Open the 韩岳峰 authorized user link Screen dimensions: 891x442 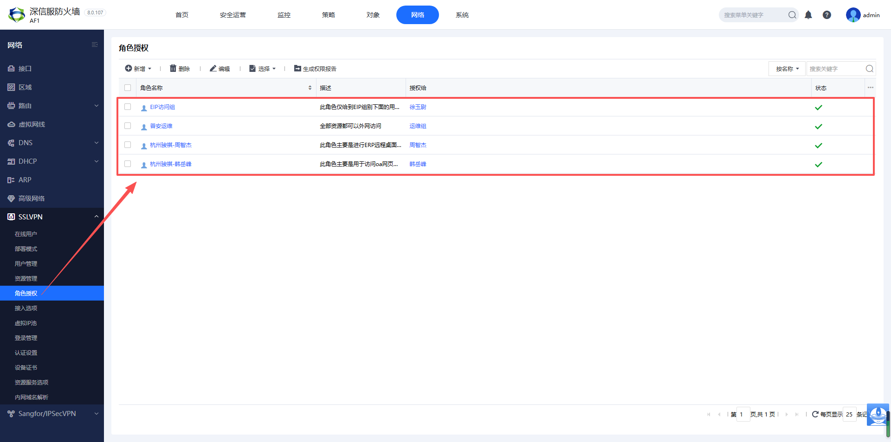(x=418, y=164)
